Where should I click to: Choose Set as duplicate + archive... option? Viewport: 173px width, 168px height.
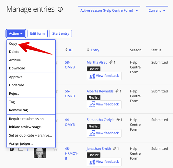point(30,135)
